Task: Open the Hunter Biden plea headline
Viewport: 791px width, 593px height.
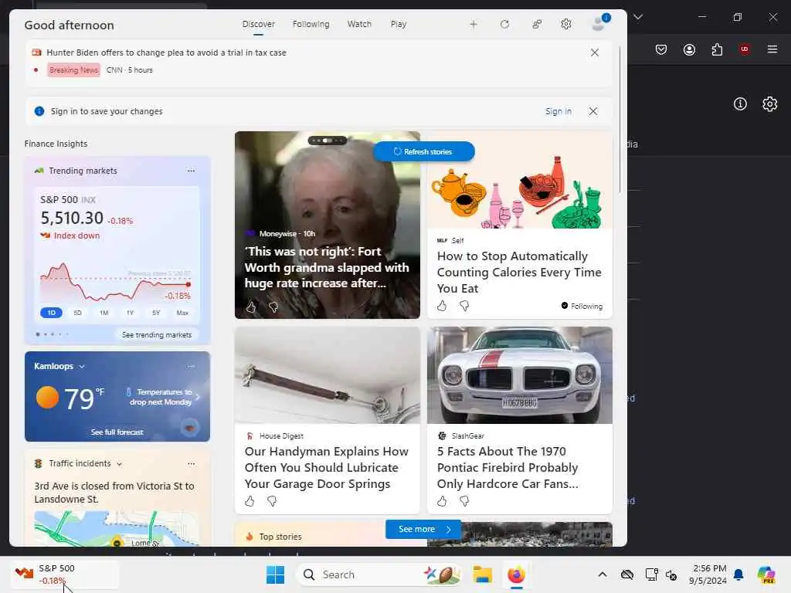Action: pos(167,53)
